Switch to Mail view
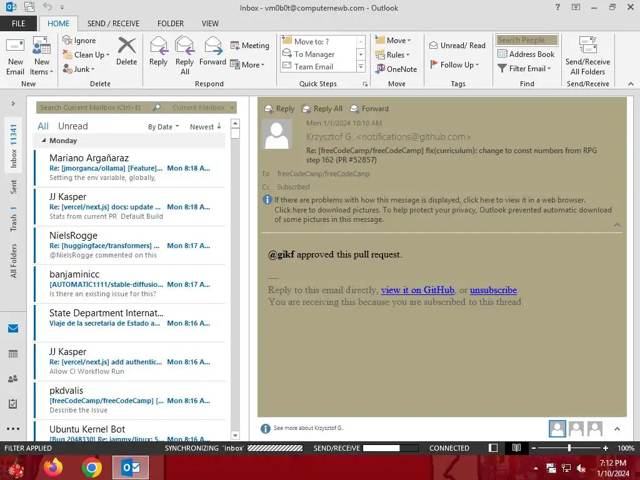 click(13, 328)
